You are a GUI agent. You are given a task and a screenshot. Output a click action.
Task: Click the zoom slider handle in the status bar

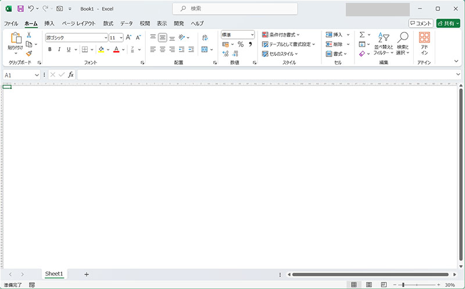click(403, 285)
